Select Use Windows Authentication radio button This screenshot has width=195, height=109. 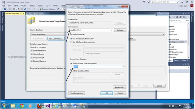point(71,39)
